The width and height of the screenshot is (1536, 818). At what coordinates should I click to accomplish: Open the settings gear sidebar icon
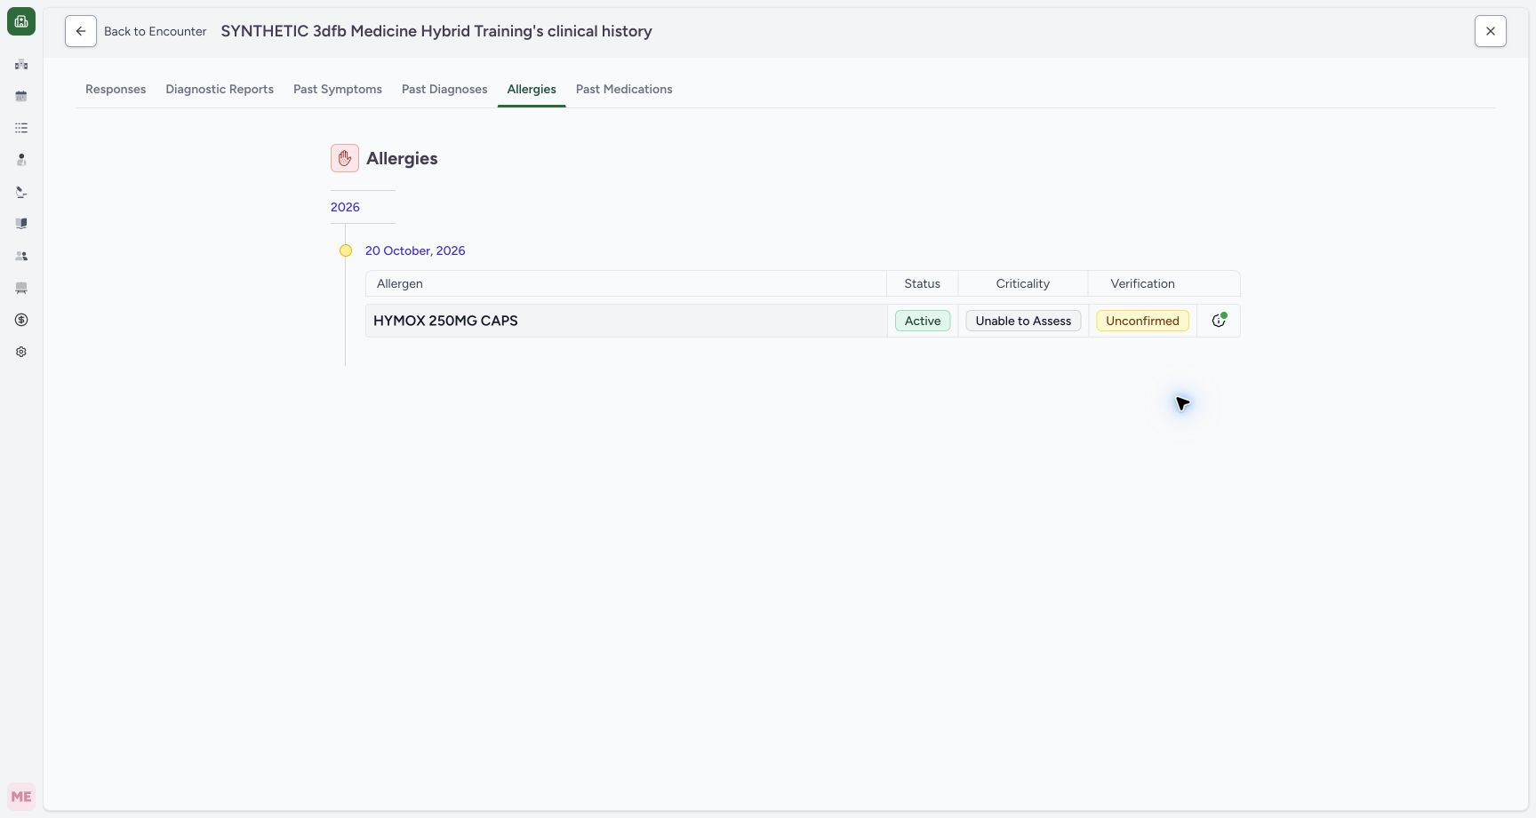coord(21,352)
